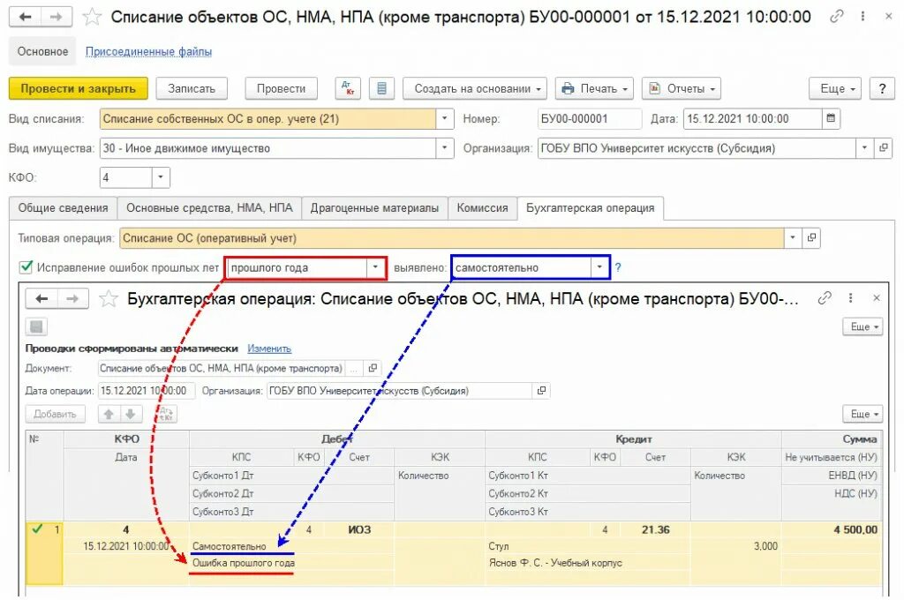Go back arrow in Бухгалтерская операция panel
Image resolution: width=904 pixels, height=600 pixels.
click(x=41, y=298)
